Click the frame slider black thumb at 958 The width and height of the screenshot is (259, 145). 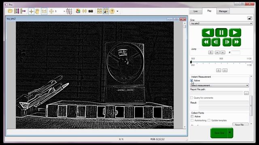click(191, 62)
